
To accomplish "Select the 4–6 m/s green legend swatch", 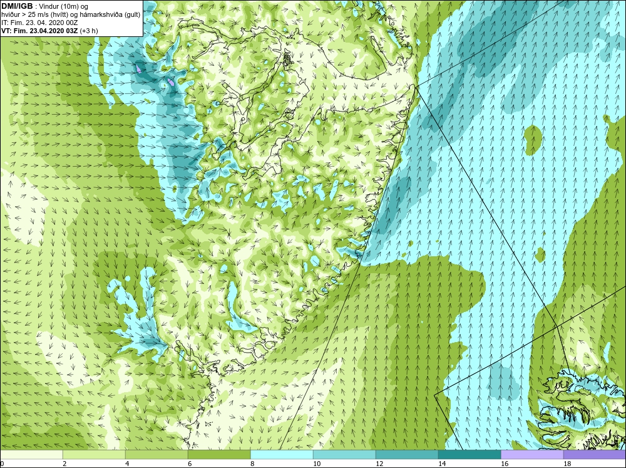I will (156, 455).
